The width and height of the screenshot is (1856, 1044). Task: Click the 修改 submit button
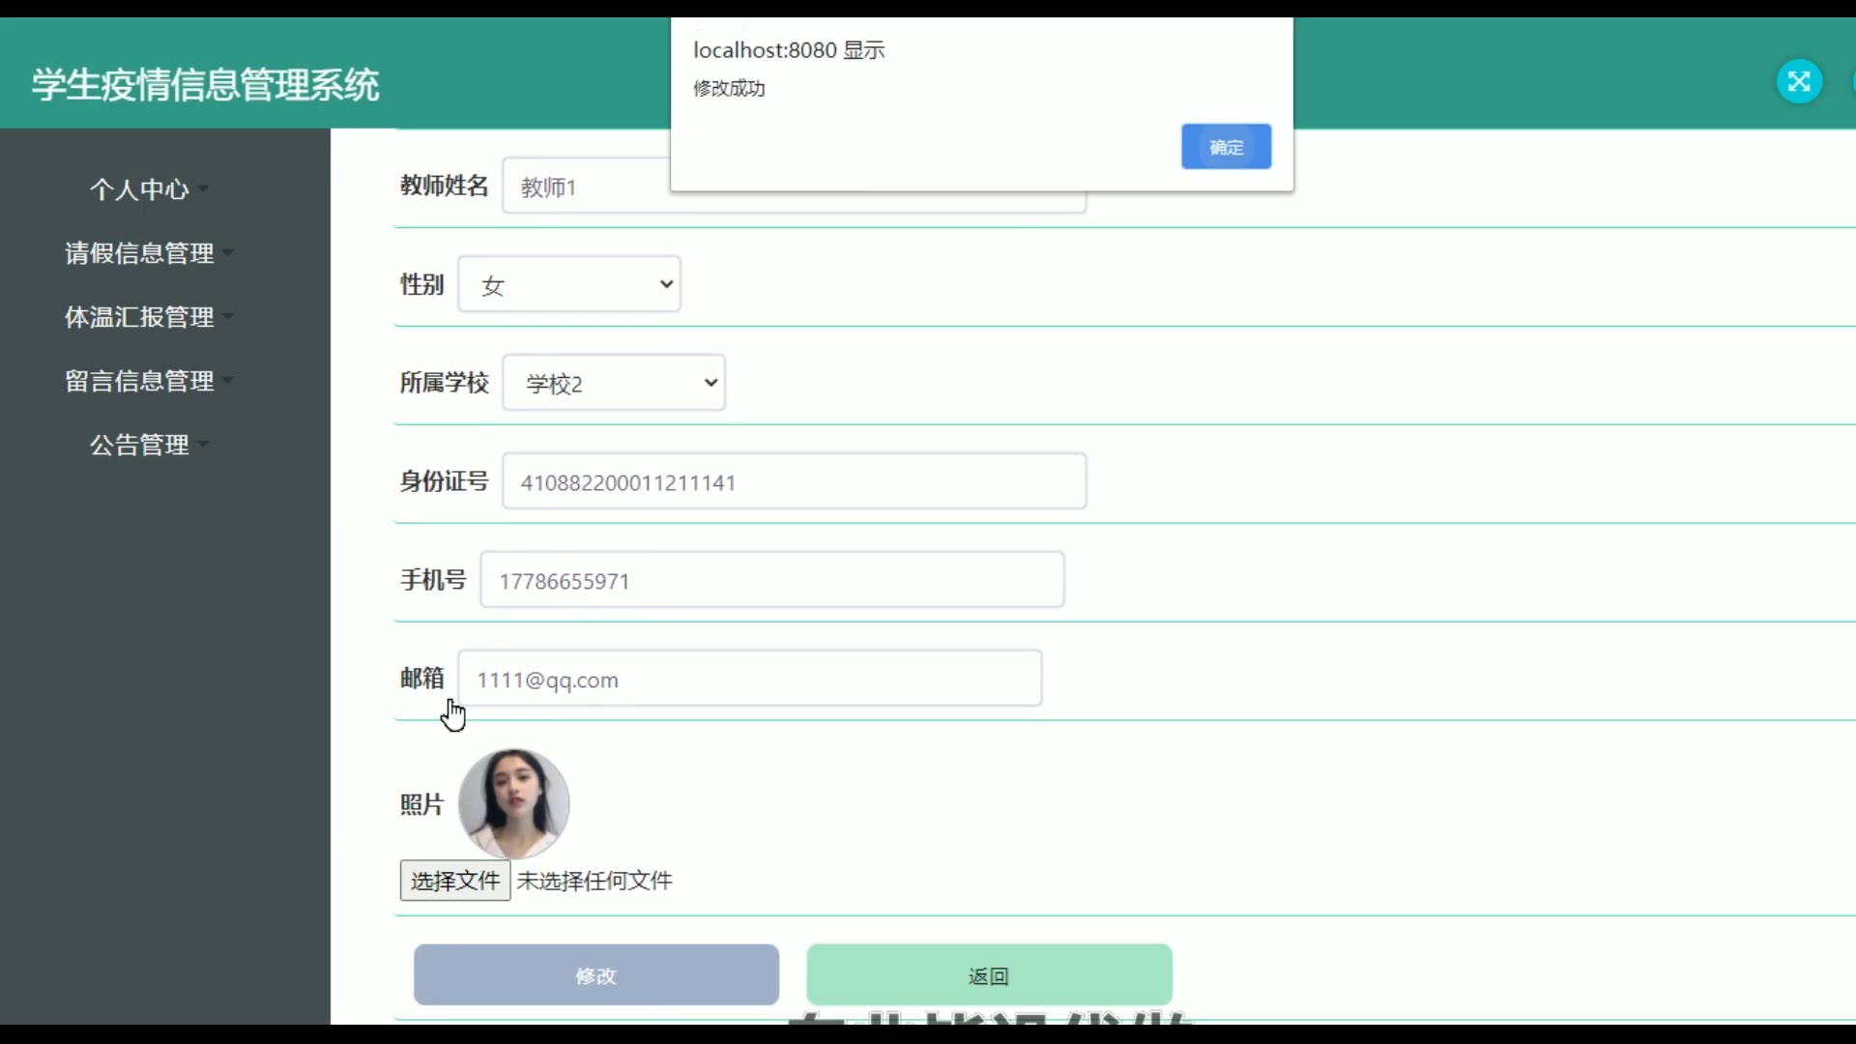(596, 975)
